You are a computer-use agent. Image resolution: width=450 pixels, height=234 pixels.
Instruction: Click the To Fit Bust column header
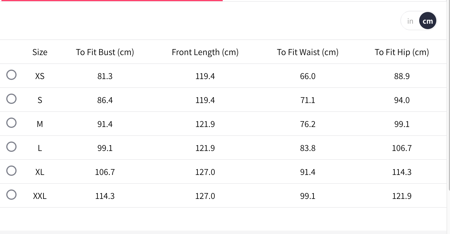tap(105, 52)
